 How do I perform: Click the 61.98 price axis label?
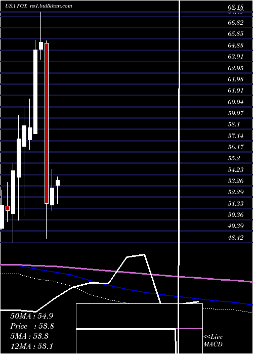(236, 79)
